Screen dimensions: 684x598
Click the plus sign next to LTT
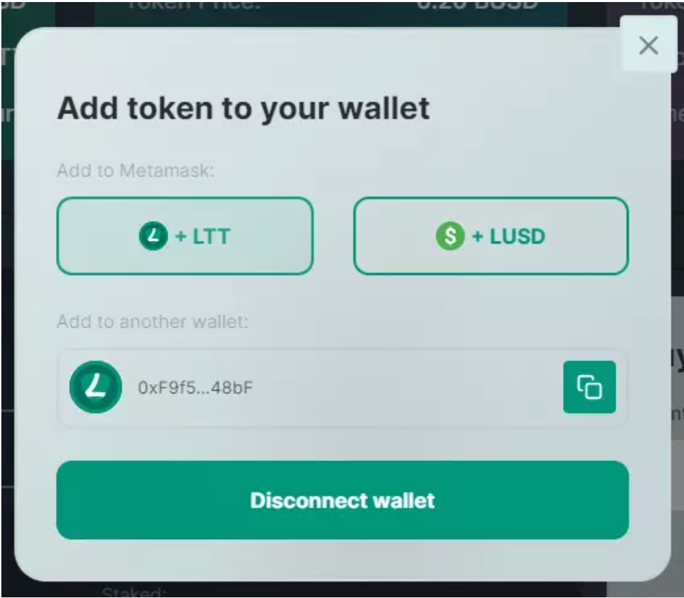pos(181,237)
